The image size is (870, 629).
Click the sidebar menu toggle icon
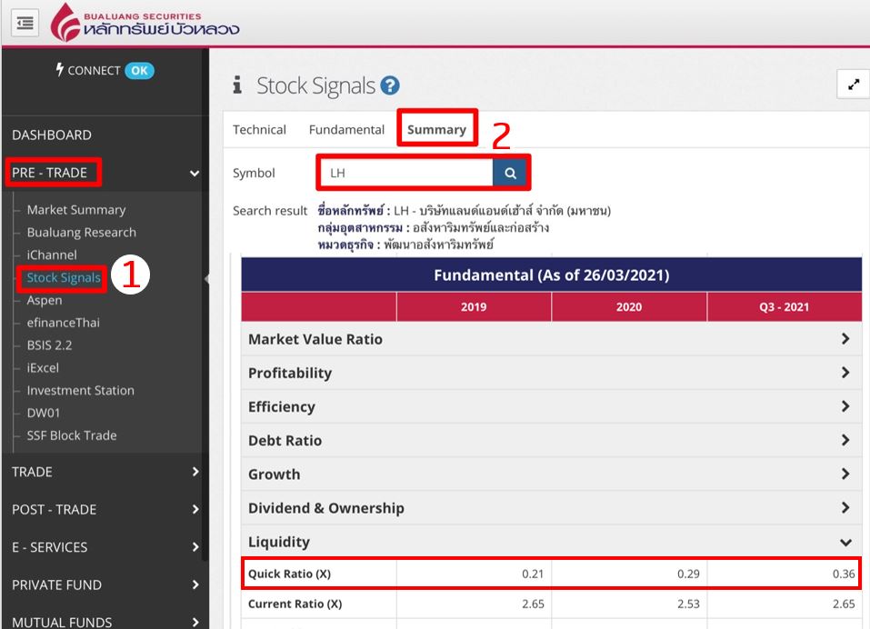tap(25, 23)
